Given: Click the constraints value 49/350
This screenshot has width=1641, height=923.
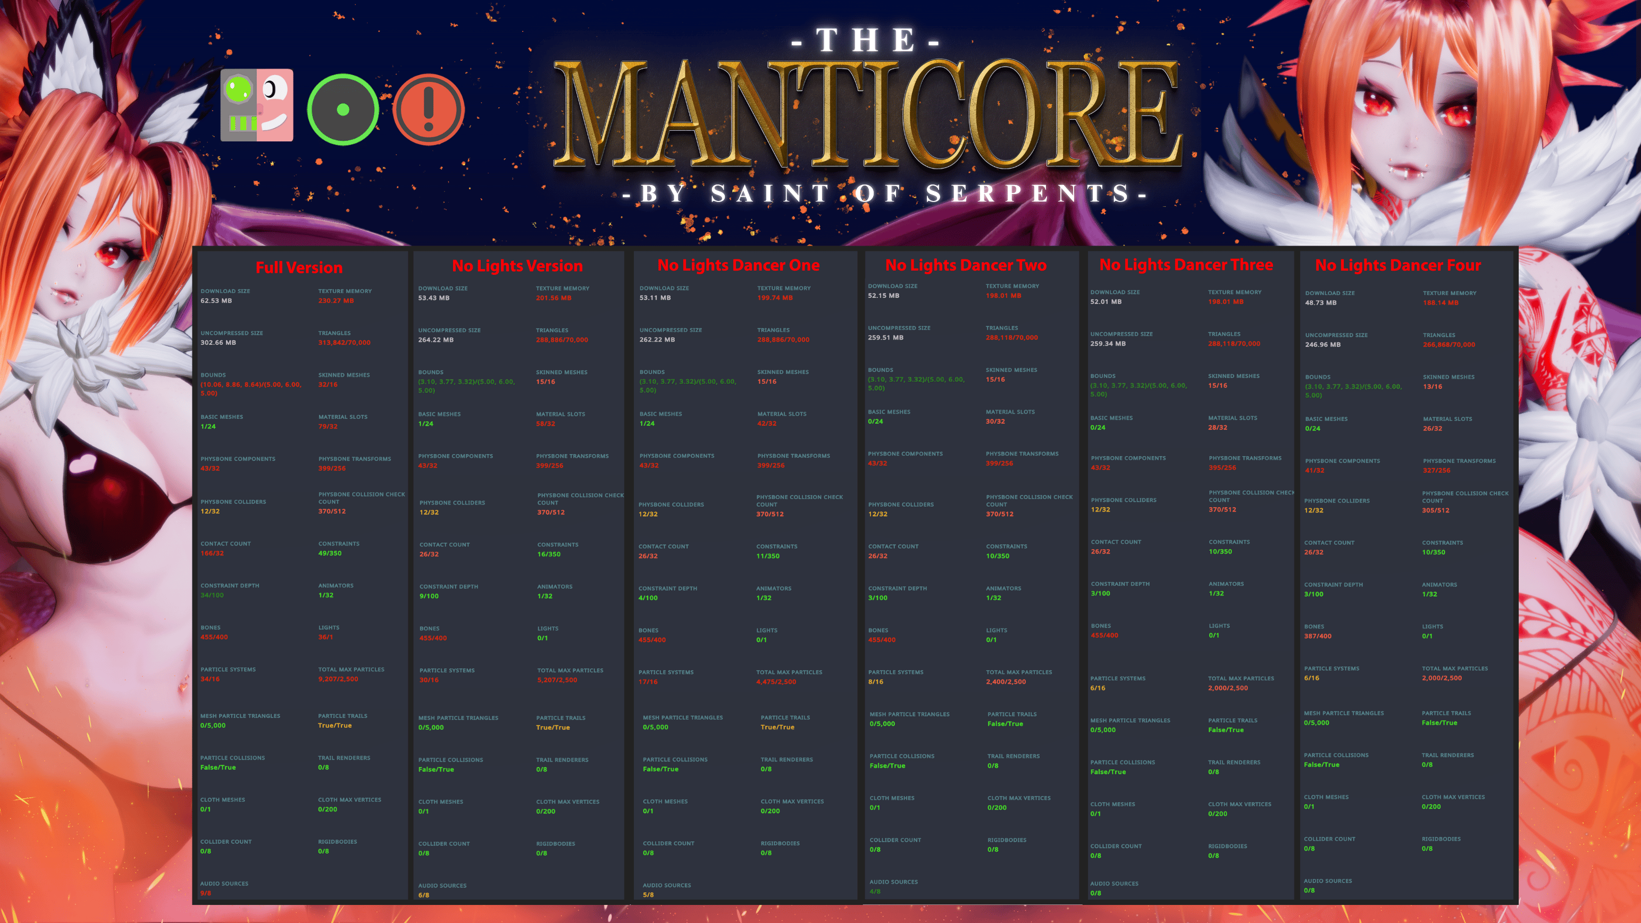Looking at the screenshot, I should point(329,553).
